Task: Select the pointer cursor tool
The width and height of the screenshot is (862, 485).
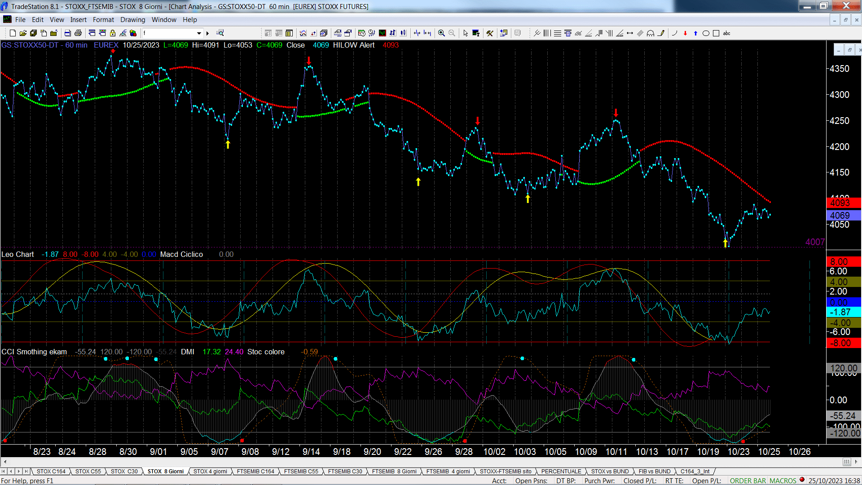Action: point(466,33)
